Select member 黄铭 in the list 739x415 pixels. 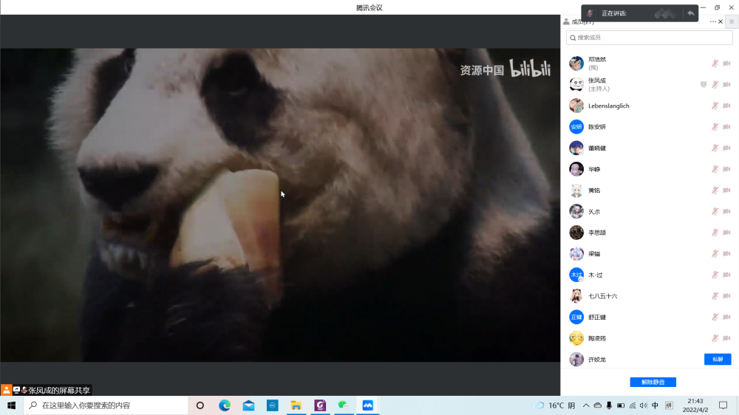tap(594, 191)
